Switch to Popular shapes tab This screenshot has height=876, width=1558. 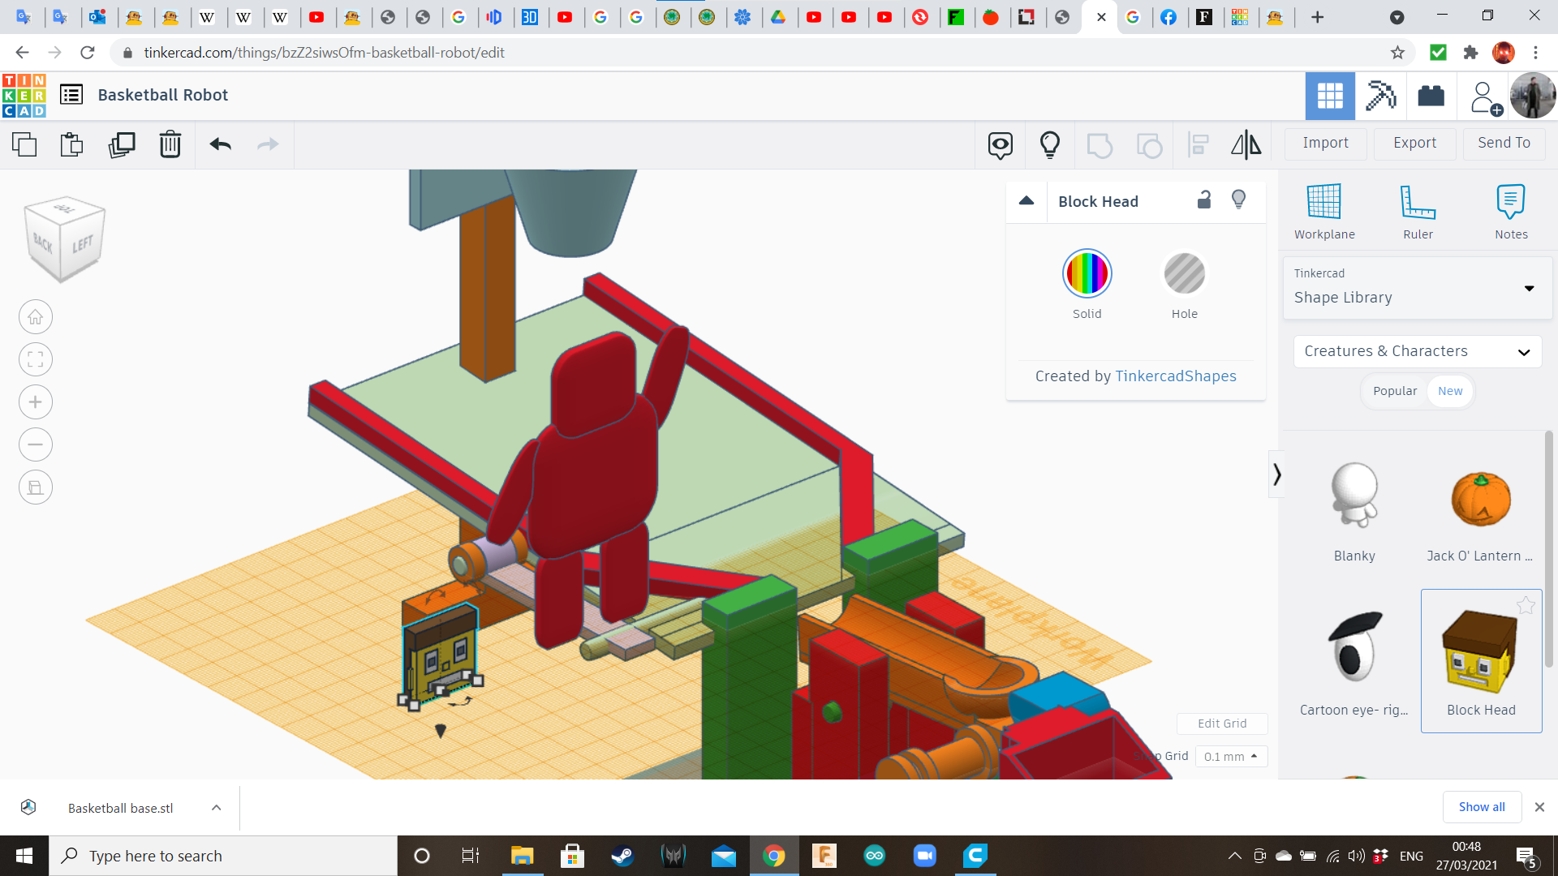tap(1394, 391)
